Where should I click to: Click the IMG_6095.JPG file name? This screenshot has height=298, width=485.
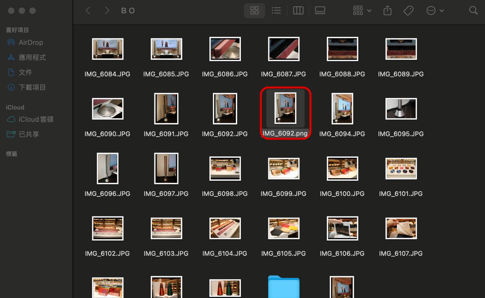[401, 134]
